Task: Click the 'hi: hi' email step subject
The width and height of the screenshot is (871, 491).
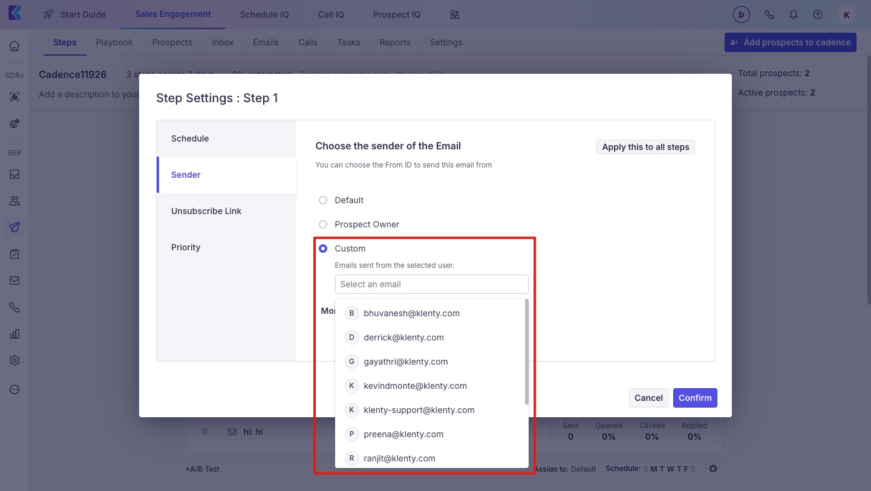Action: point(253,432)
